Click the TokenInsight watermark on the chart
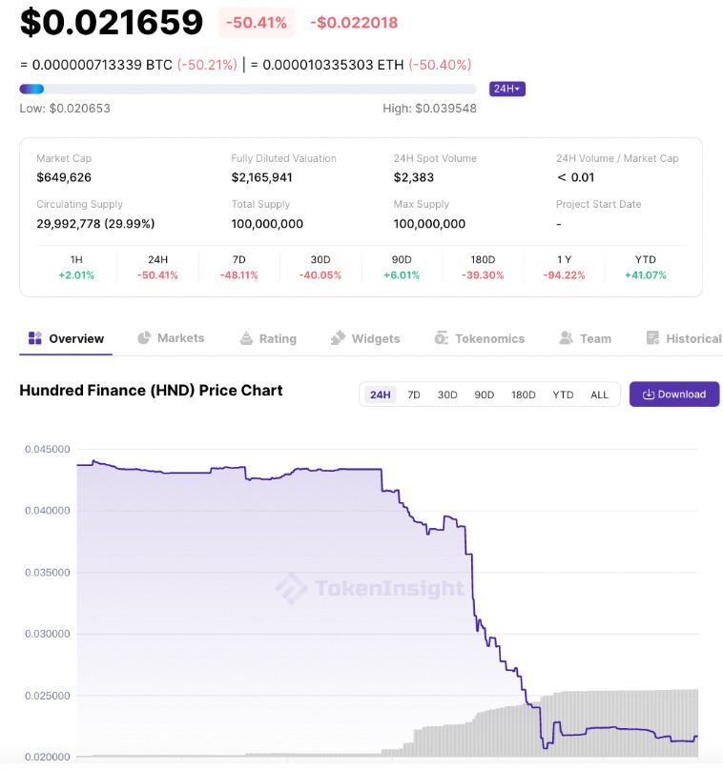 coord(370,589)
